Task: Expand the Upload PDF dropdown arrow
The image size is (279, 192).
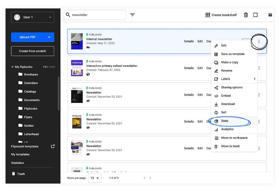Action: click(x=49, y=37)
